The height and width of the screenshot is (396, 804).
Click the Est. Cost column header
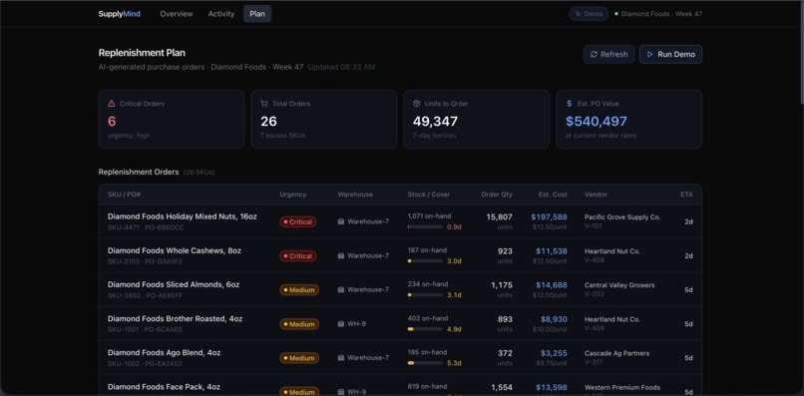(553, 195)
